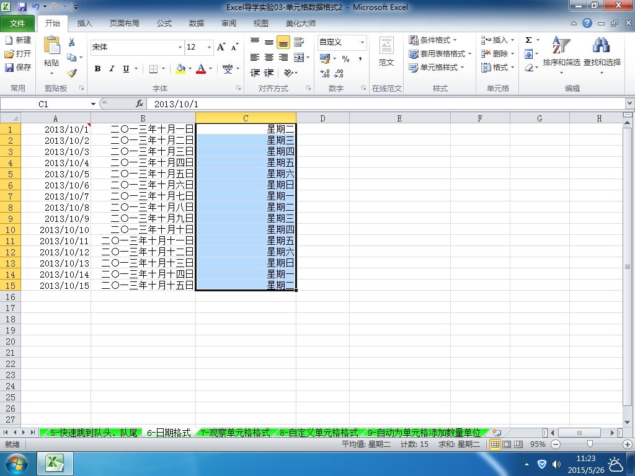Click the Excel Help question mark icon
Viewport: 635px width, 476px height.
pos(587,23)
